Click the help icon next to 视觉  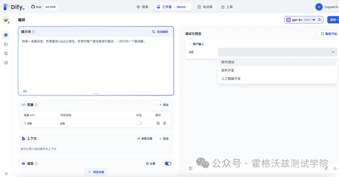36,164
